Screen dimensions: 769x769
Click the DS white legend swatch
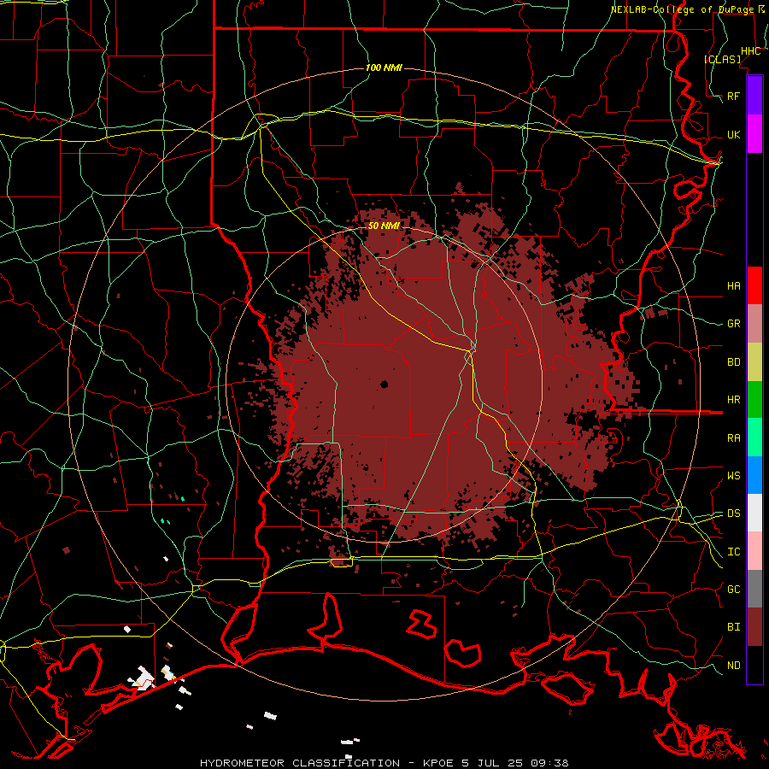click(754, 513)
